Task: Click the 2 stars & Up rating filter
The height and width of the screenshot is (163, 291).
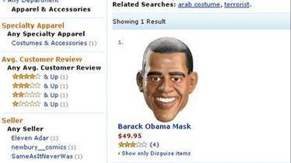Action: [x=40, y=95]
